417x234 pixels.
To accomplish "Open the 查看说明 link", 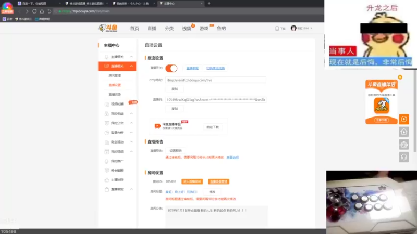I will (x=232, y=158).
